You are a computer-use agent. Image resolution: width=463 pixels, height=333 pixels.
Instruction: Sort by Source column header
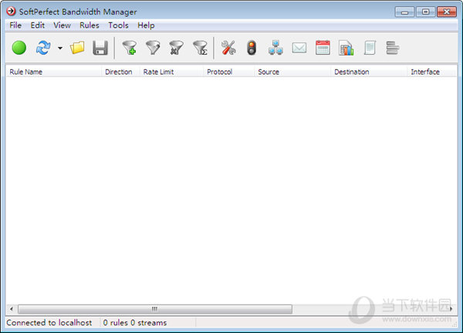tap(292, 72)
